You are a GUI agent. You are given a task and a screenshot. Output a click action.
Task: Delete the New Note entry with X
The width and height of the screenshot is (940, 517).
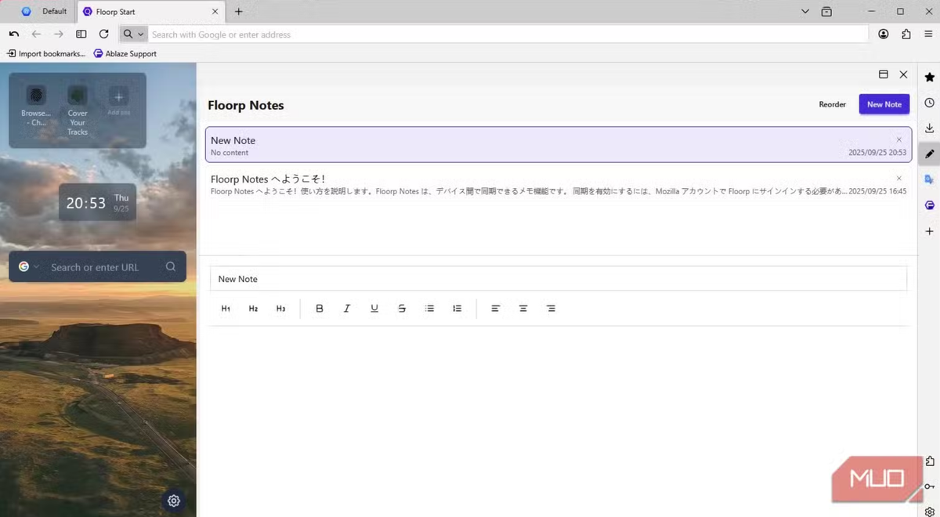pos(899,139)
